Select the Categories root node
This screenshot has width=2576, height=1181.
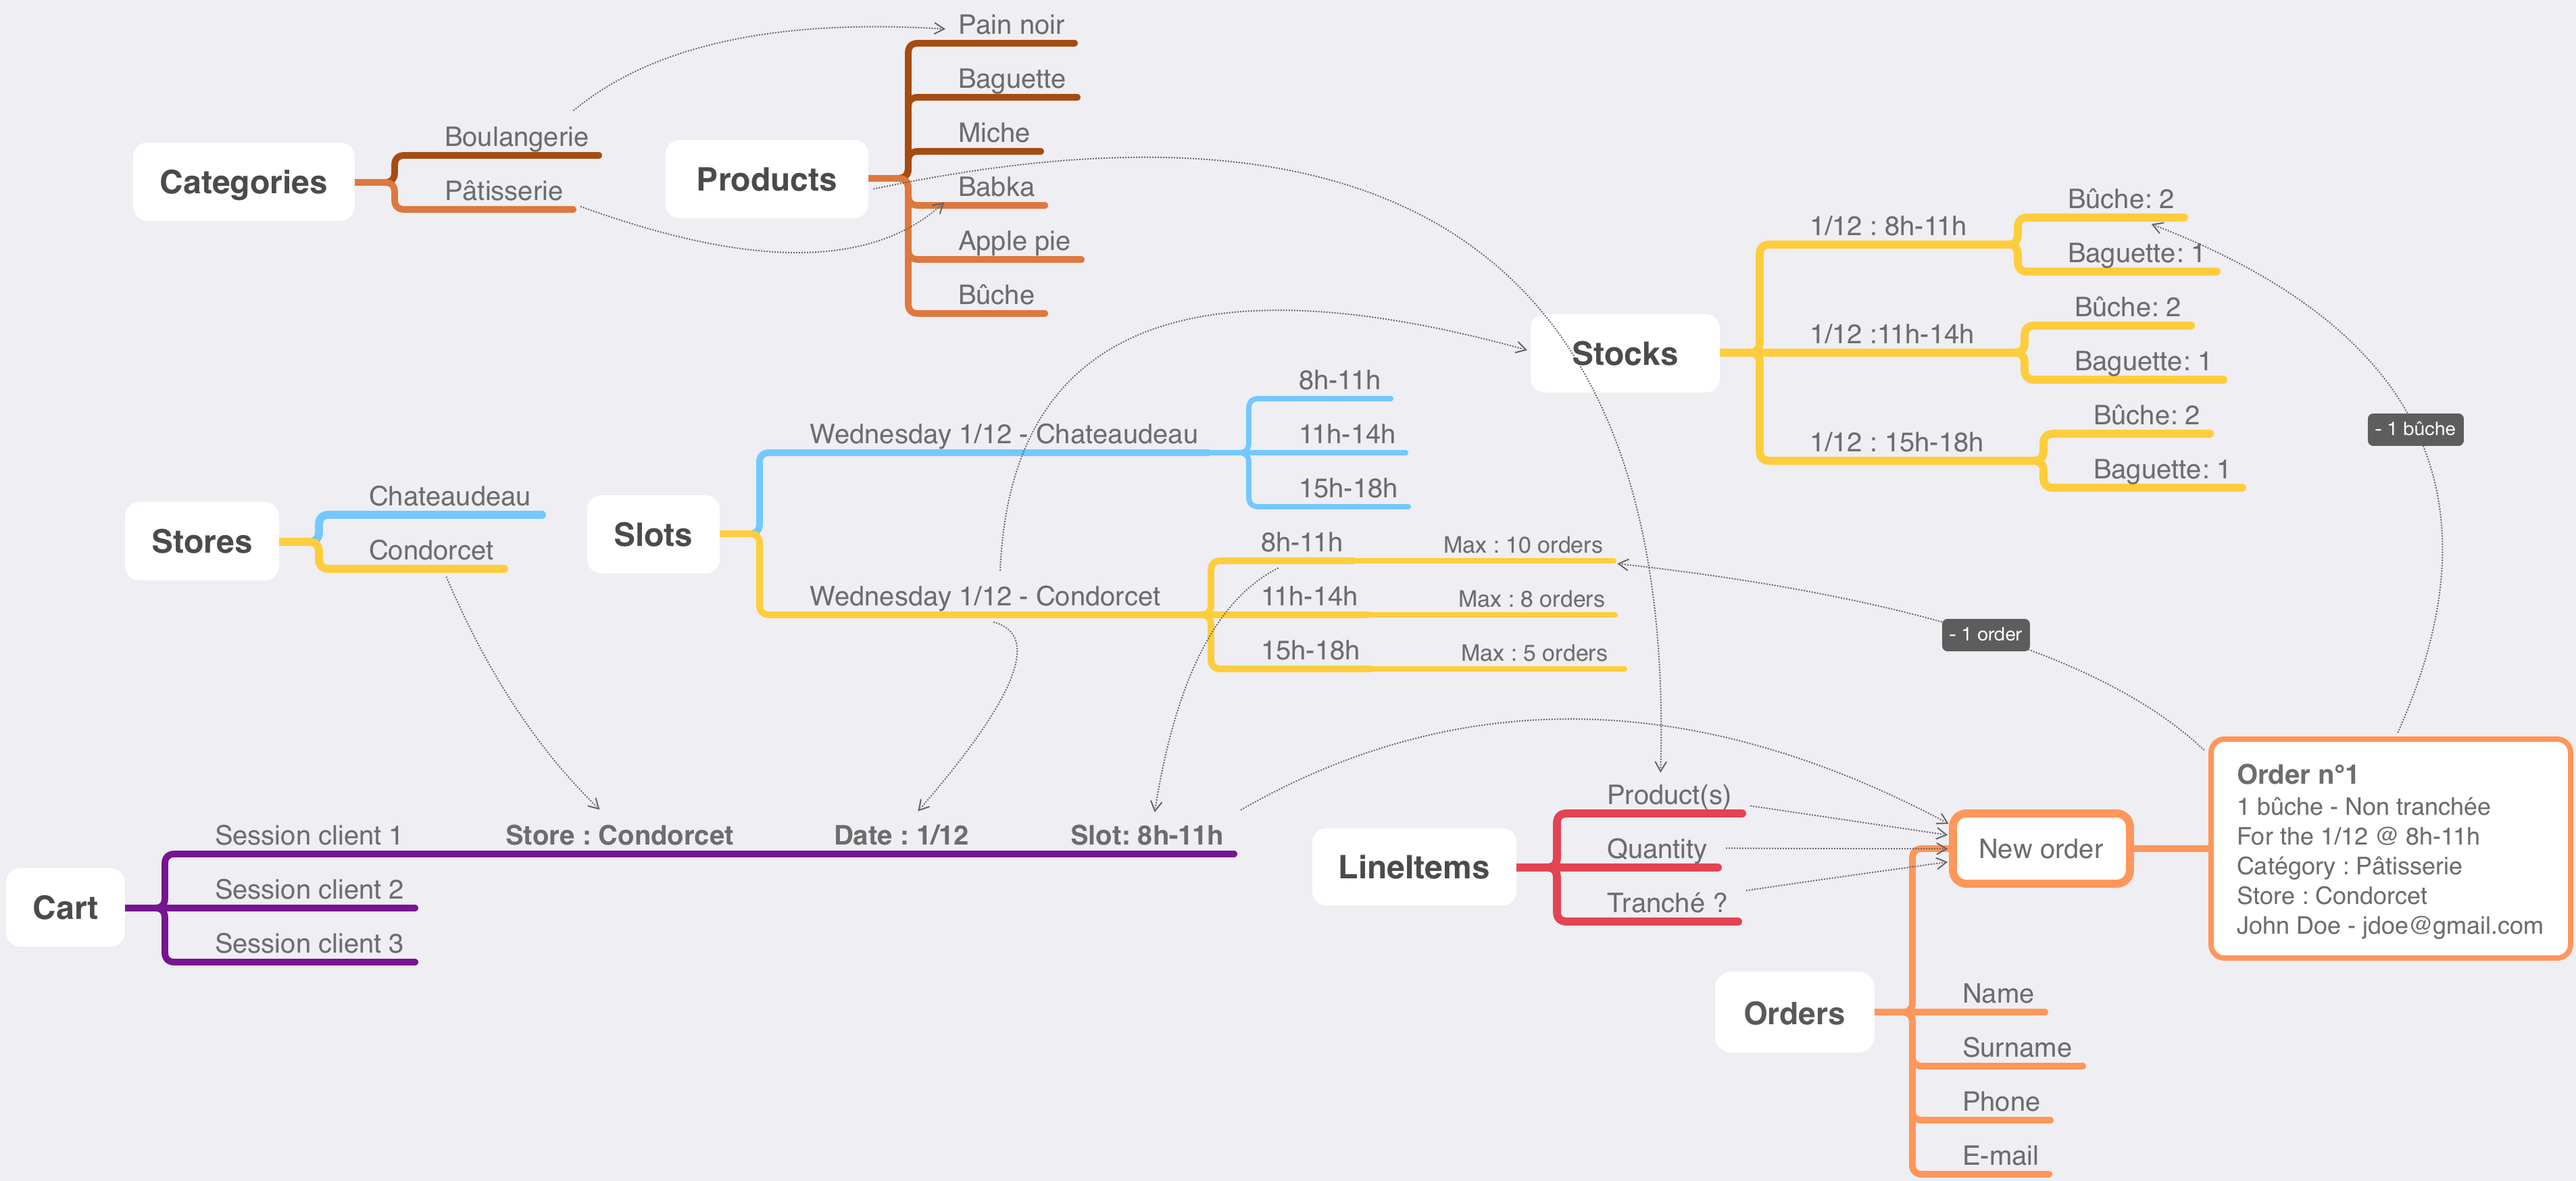pyautogui.click(x=243, y=182)
